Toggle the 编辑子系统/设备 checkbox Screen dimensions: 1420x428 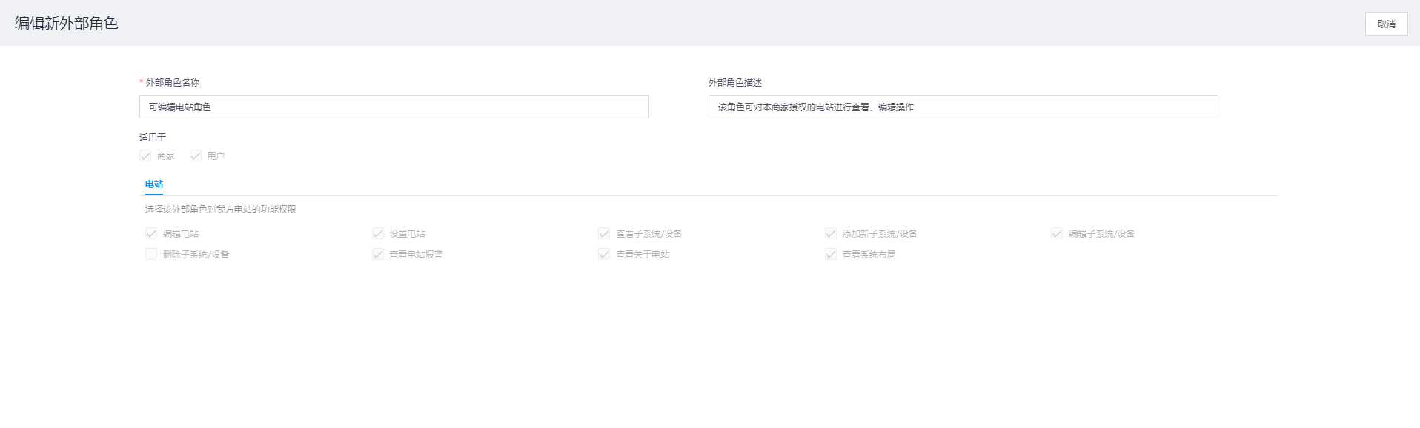[x=1057, y=234]
